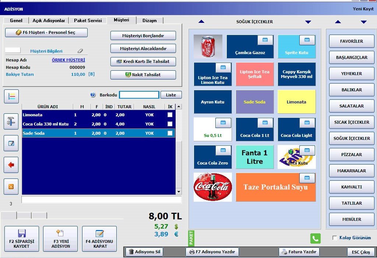Click the list view icon beside the order table
377x258 pixels.
coord(11,96)
